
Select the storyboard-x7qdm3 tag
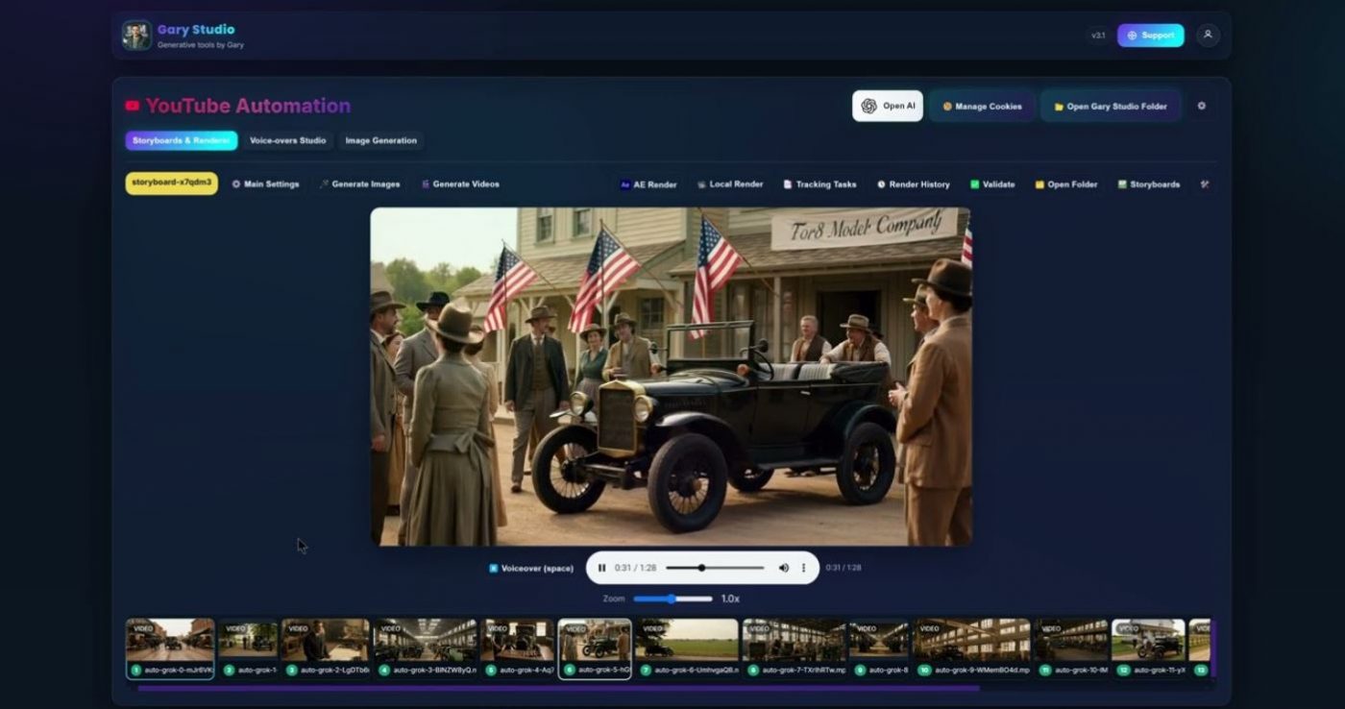pyautogui.click(x=172, y=183)
